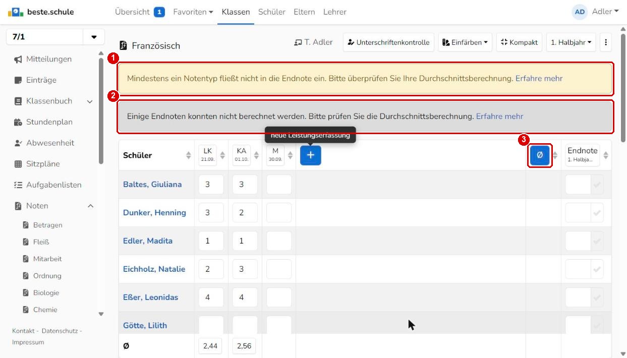Confirm Endnote checkmark for Eichholz, Natalie
Screen dimensions: 627x358
pos(597,269)
